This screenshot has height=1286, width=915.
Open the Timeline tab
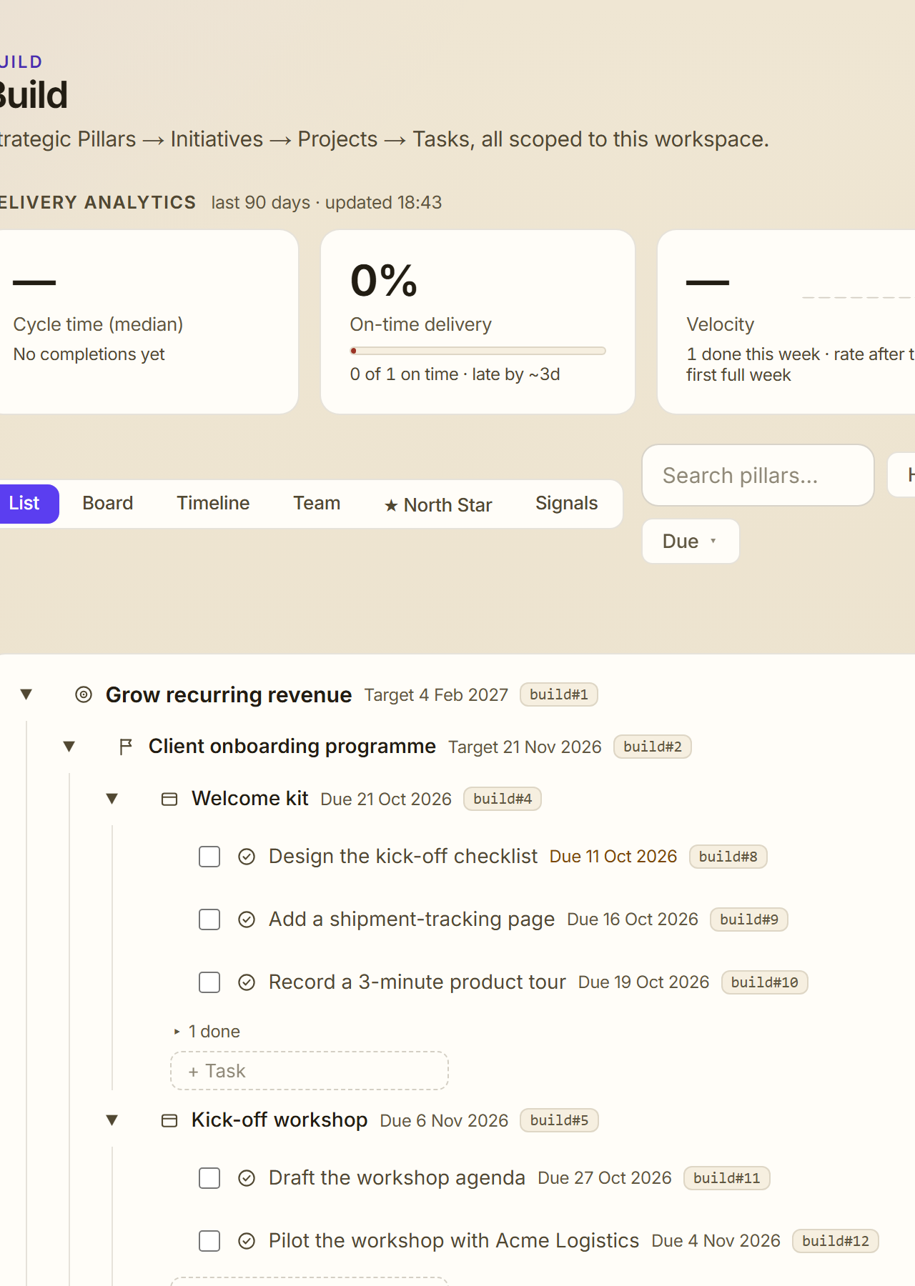click(x=213, y=504)
